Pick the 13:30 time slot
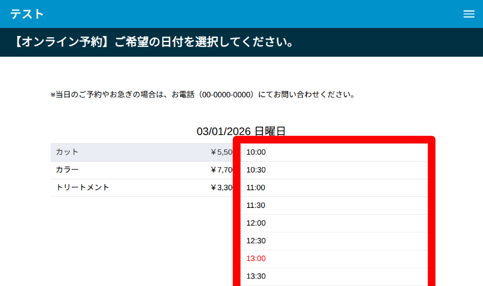 pyautogui.click(x=334, y=276)
